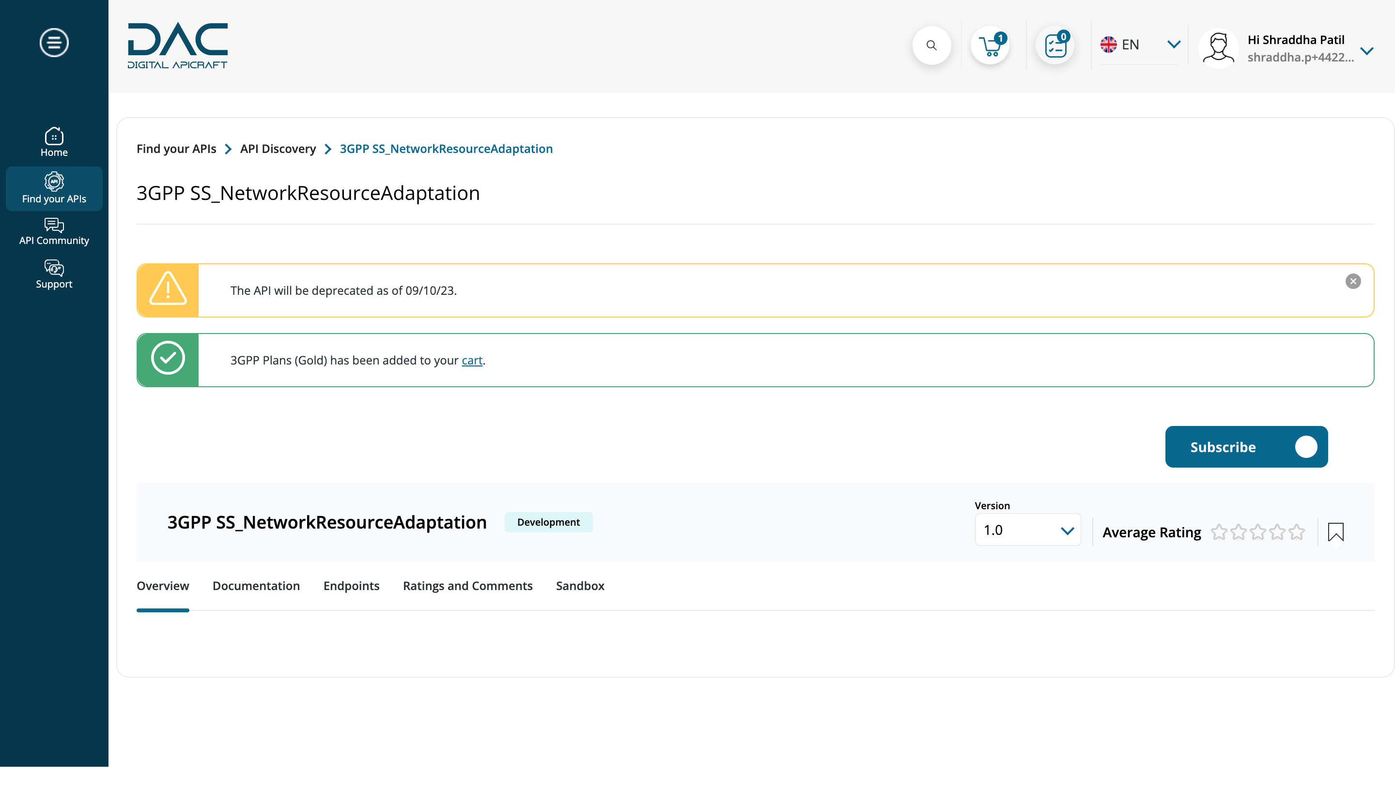Open Support in the sidebar
This screenshot has height=789, width=1395.
(54, 275)
